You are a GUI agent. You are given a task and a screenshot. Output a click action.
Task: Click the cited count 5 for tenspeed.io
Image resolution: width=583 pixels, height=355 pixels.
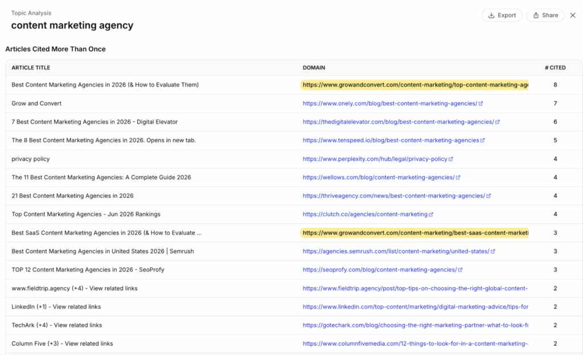coord(555,140)
